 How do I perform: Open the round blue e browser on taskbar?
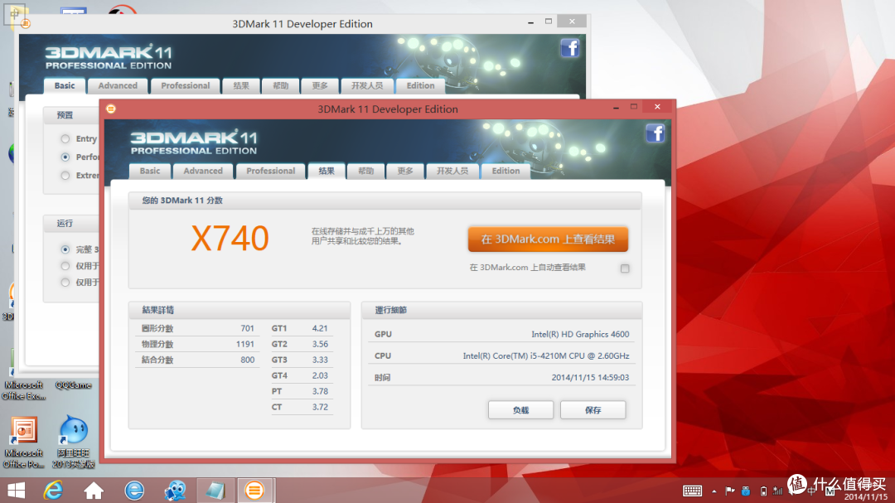click(134, 491)
